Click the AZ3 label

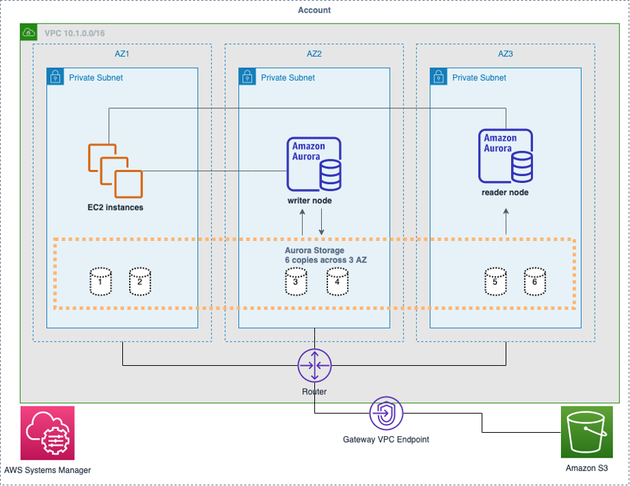tap(506, 54)
